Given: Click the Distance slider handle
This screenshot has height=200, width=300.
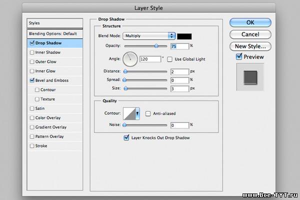Looking at the screenshot, I should coord(125,71).
